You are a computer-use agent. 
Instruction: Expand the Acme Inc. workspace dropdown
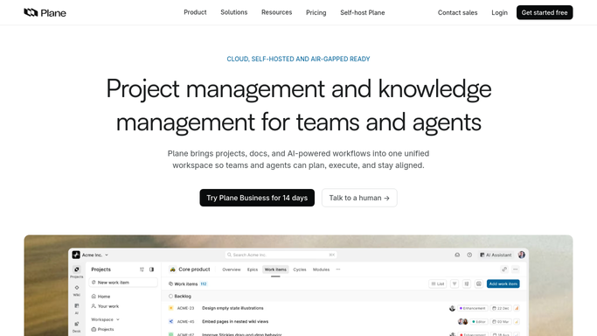[107, 255]
